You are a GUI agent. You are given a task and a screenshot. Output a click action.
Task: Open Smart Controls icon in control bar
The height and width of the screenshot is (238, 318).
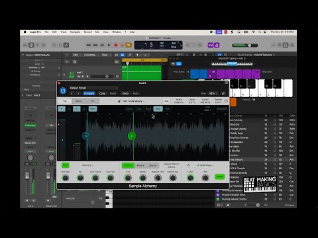[54, 45]
